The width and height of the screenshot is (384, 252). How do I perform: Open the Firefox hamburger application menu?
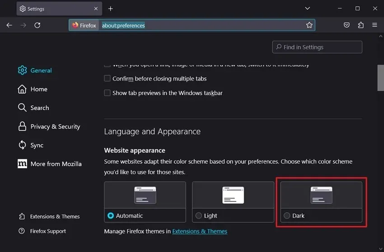click(x=375, y=25)
